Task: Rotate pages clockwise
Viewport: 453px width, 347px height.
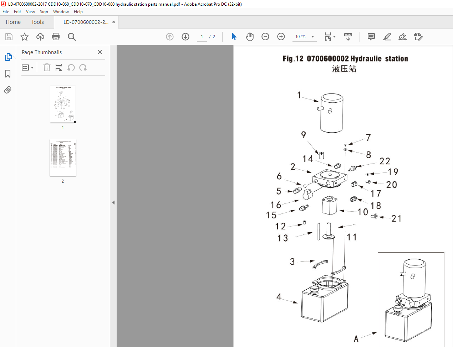Action: tap(83, 67)
